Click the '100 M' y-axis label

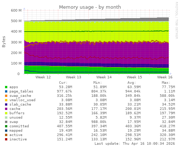pyautogui.click(x=16, y=63)
